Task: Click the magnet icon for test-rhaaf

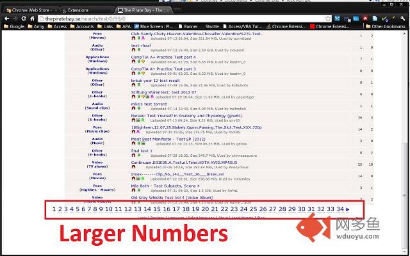Action: coord(133,50)
